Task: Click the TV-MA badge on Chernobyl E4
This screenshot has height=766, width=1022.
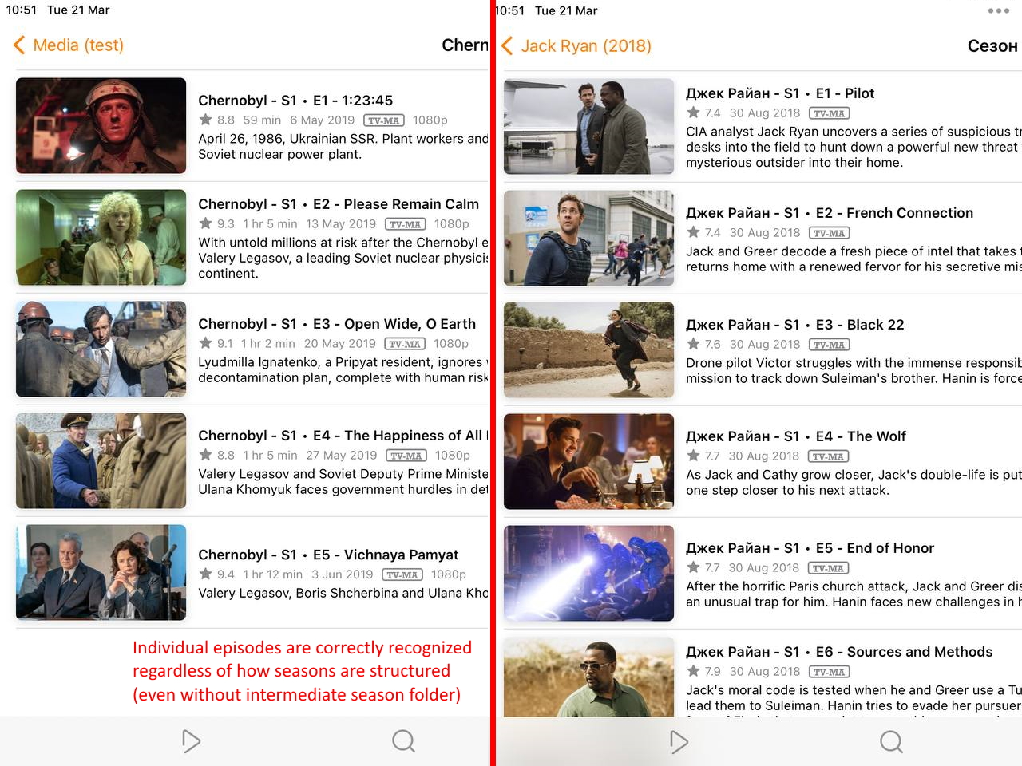Action: pos(406,456)
